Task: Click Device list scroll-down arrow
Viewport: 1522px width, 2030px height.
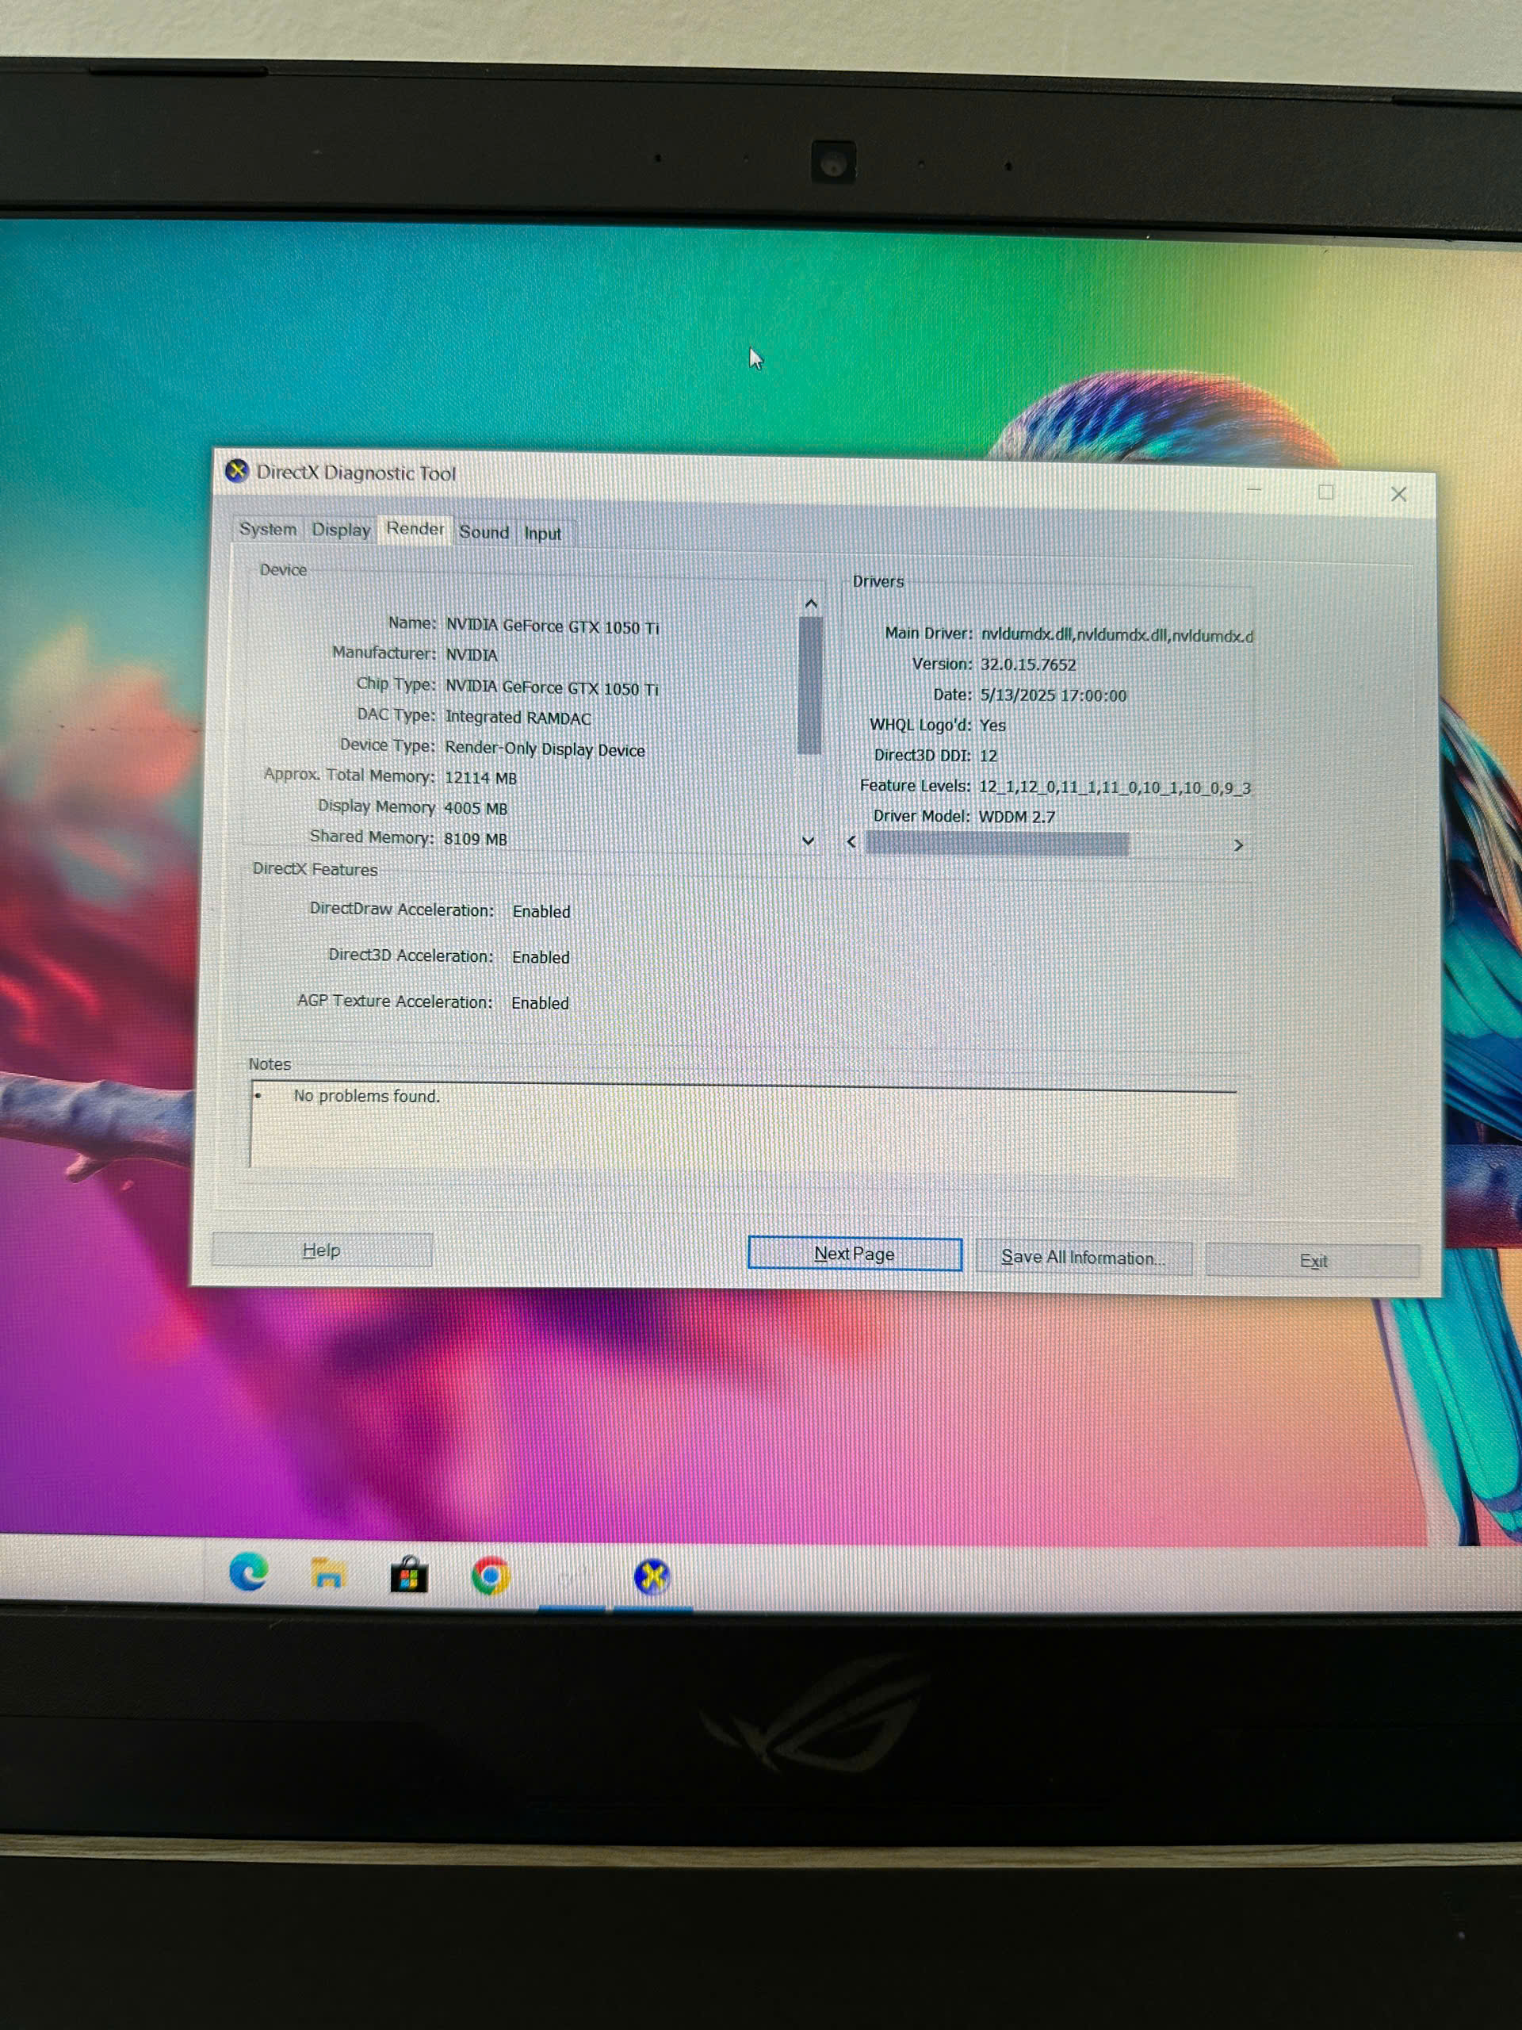Action: [809, 840]
